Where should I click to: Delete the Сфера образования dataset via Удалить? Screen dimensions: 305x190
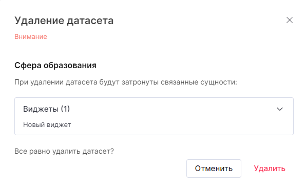[270, 168]
